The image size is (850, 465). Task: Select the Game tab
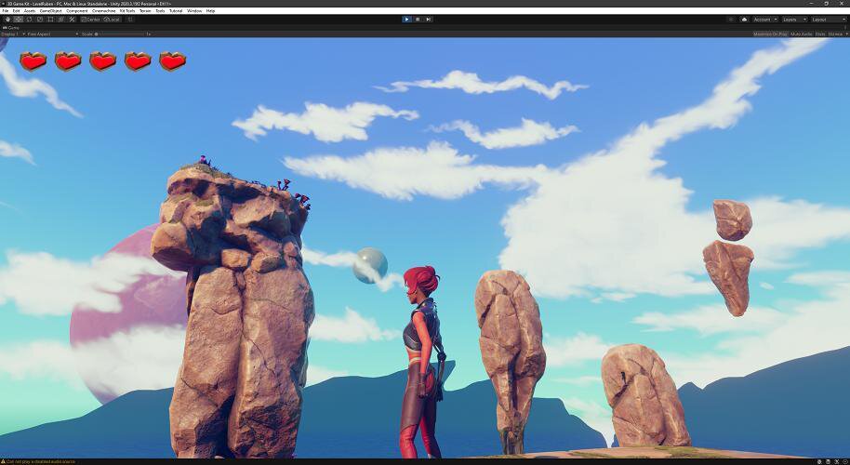(11, 27)
